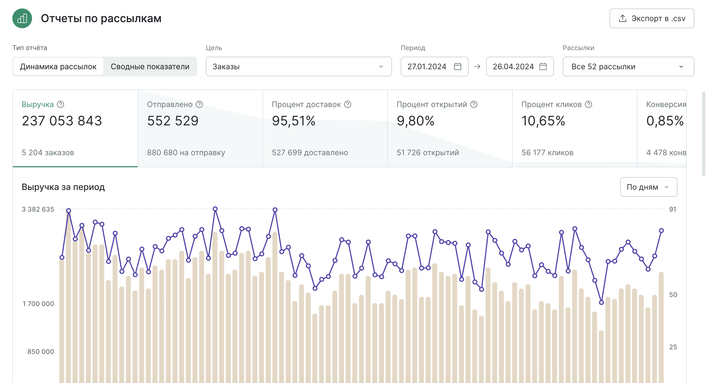This screenshot has width=707, height=383.
Task: Click the 552 529 sent value
Action: (x=173, y=121)
